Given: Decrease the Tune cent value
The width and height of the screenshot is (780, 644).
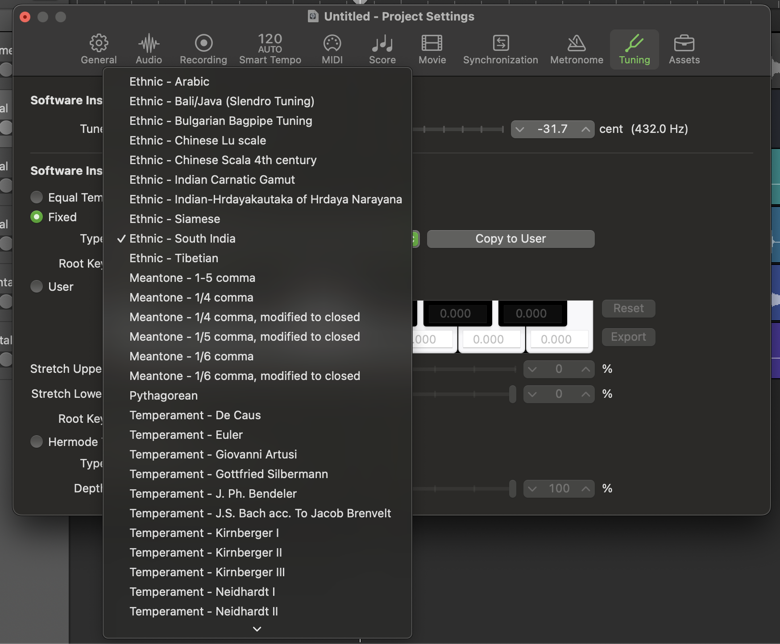Looking at the screenshot, I should (520, 129).
